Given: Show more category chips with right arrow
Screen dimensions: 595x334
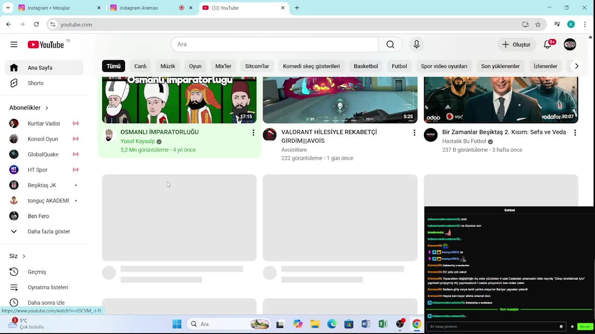Looking at the screenshot, I should coord(576,66).
